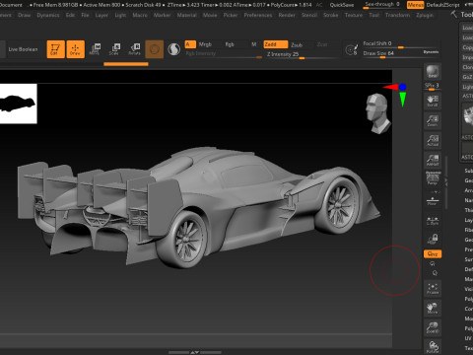Click the blue axis dot
Image resolution: width=473 pixels, height=355 pixels.
402,87
